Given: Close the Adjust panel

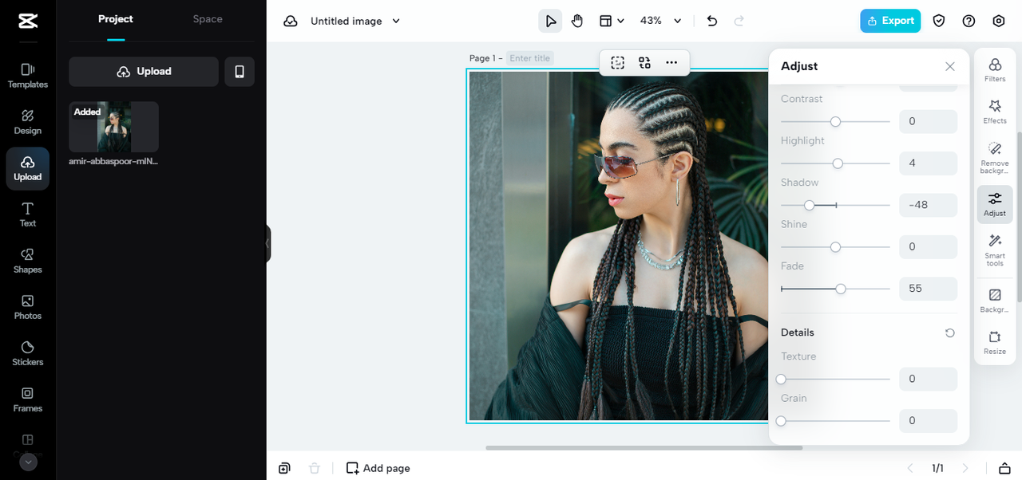Looking at the screenshot, I should click(950, 66).
